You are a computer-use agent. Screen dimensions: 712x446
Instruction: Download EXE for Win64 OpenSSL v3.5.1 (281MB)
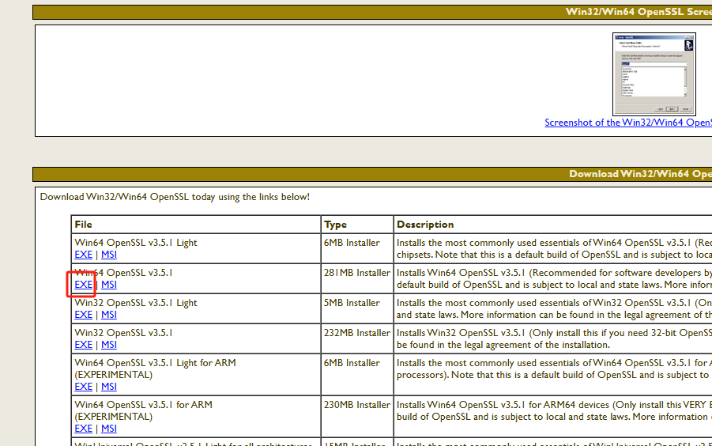click(84, 285)
